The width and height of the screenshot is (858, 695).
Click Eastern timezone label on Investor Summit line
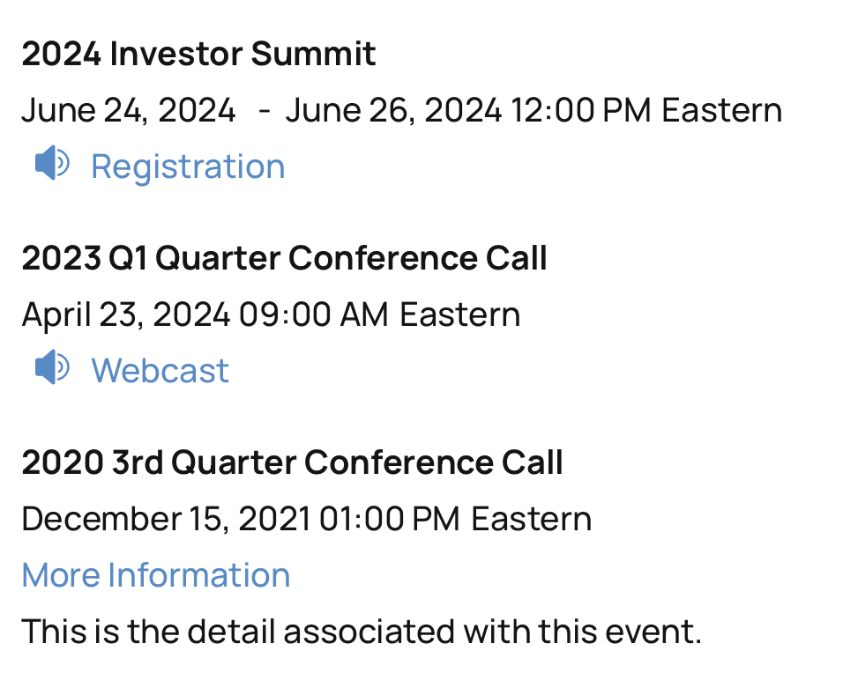(722, 111)
